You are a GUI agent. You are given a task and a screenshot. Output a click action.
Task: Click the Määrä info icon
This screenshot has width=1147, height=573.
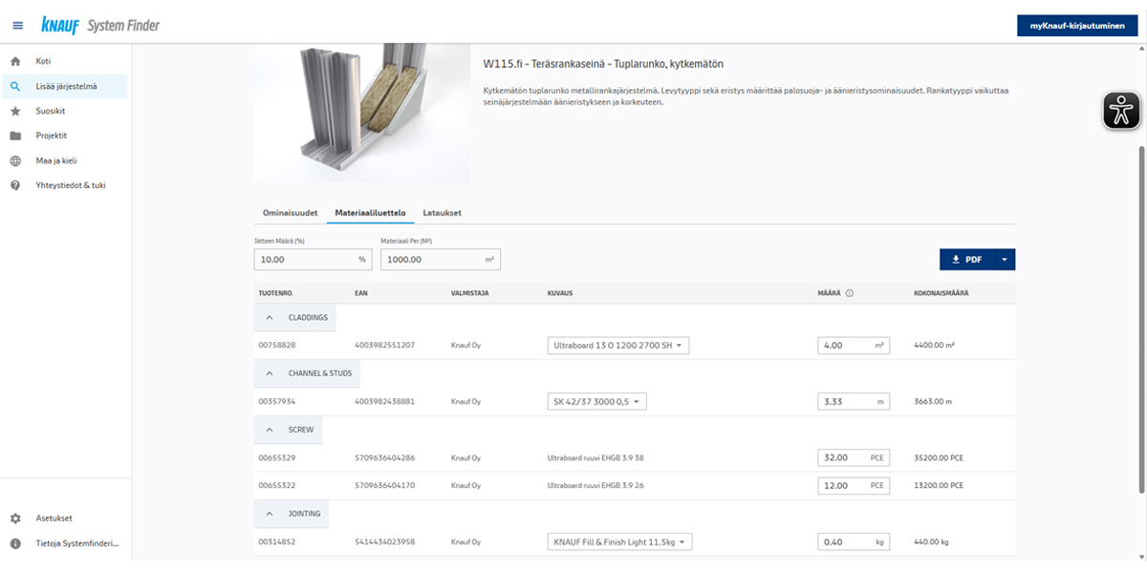pos(850,293)
